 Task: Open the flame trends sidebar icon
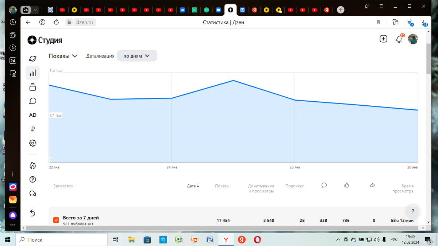pyautogui.click(x=32, y=165)
